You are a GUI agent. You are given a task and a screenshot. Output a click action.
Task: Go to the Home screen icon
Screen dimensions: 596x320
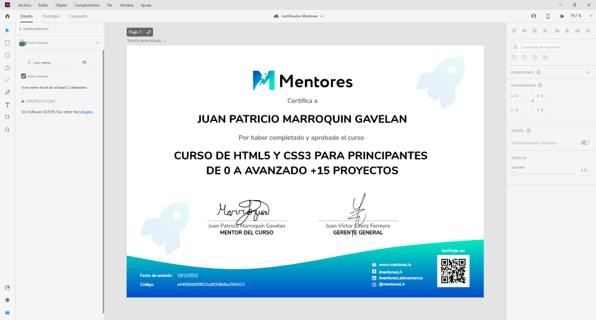coord(7,16)
